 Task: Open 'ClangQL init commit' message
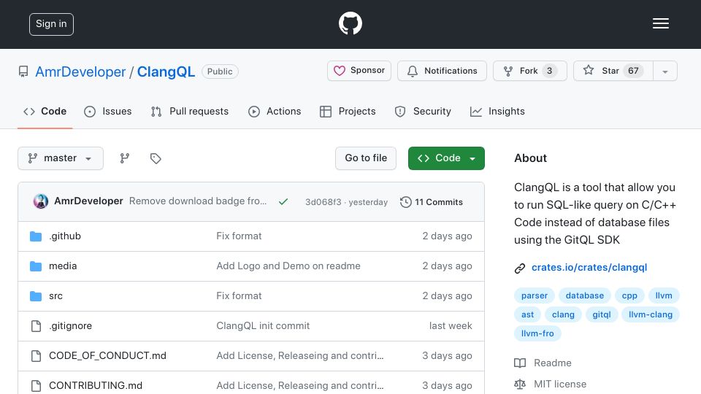[x=263, y=325]
